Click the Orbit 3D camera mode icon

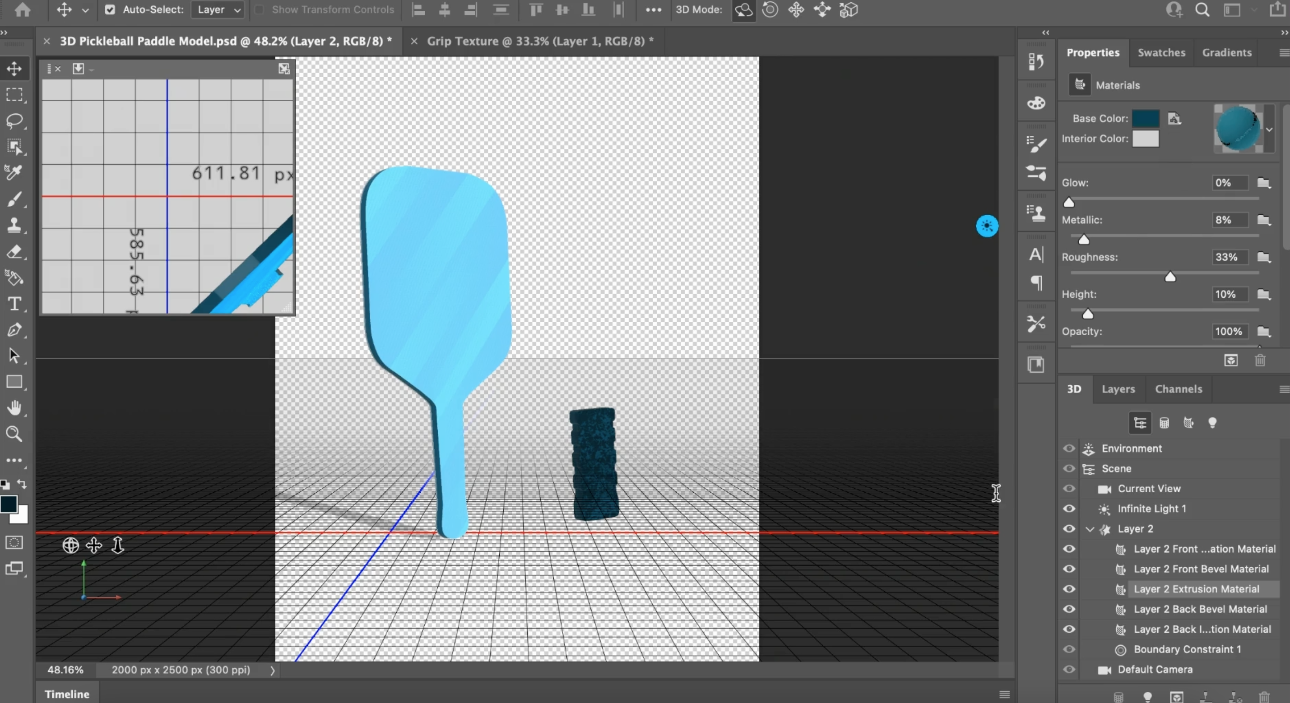743,10
